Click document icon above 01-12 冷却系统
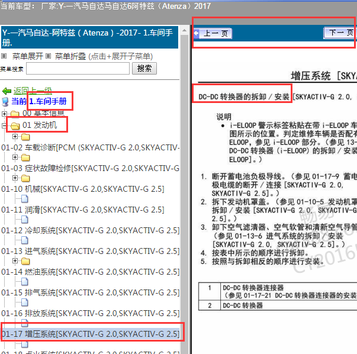Image resolution: width=357 pixels, height=354 pixels. (25, 220)
